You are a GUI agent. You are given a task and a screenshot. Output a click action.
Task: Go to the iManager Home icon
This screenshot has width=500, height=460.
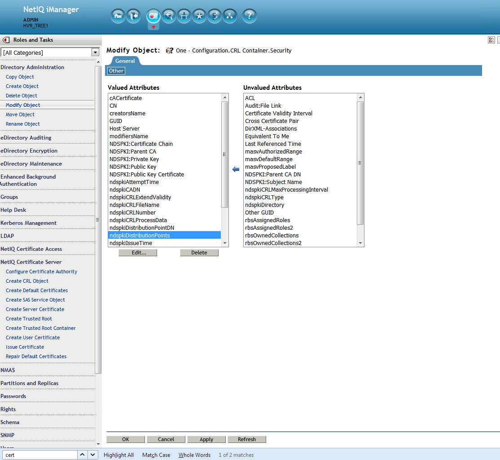pyautogui.click(x=118, y=16)
